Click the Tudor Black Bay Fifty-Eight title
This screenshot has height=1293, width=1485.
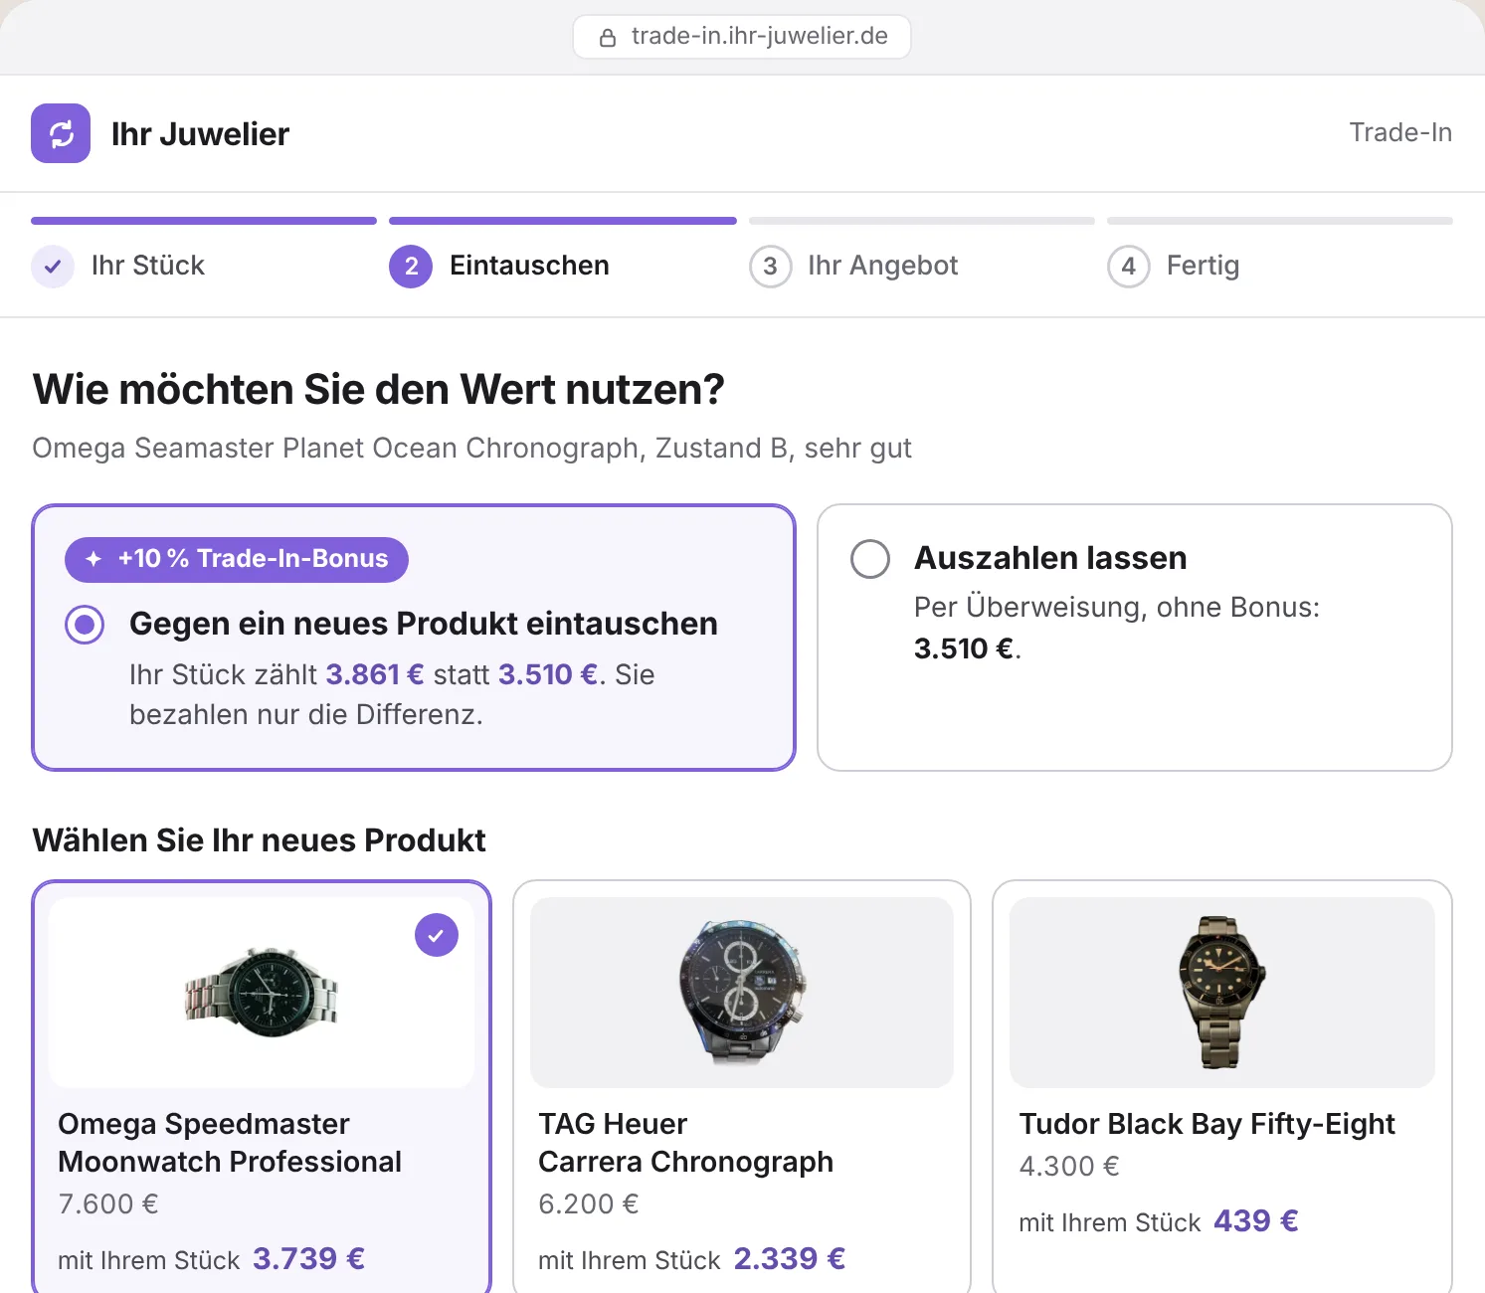coord(1207,1124)
